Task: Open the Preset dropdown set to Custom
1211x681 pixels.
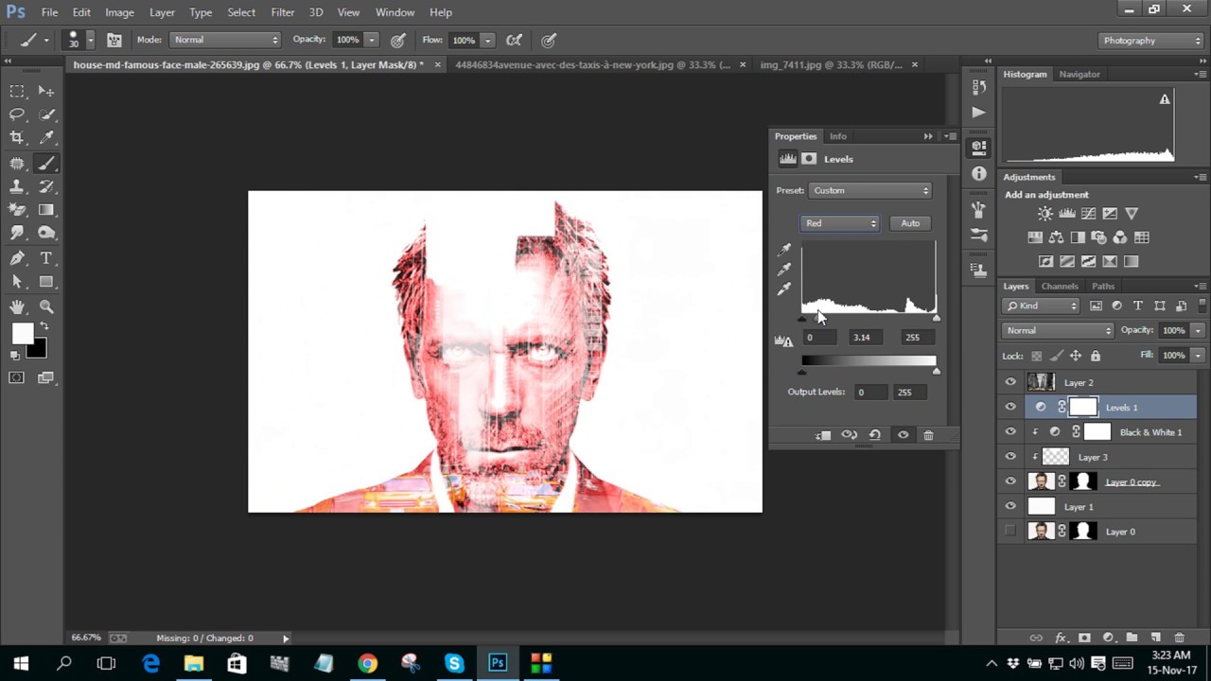Action: click(x=870, y=190)
